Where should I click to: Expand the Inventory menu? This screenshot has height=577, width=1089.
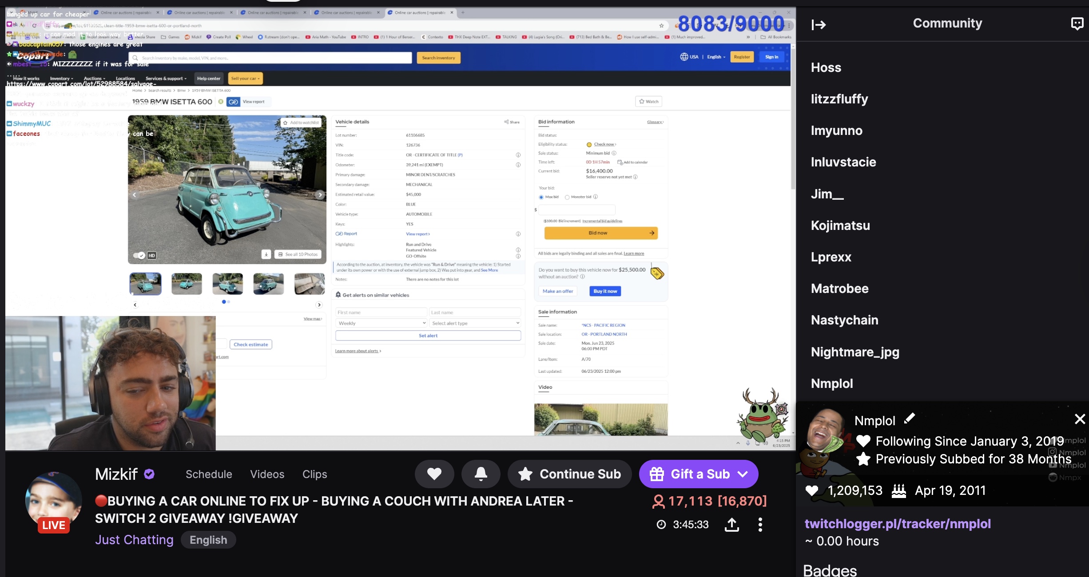tap(61, 79)
